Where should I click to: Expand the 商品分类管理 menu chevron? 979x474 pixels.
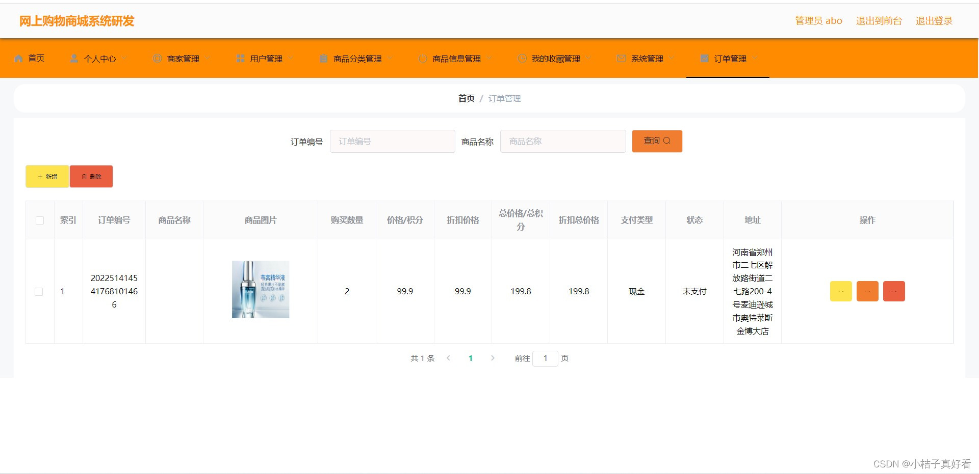tap(390, 59)
